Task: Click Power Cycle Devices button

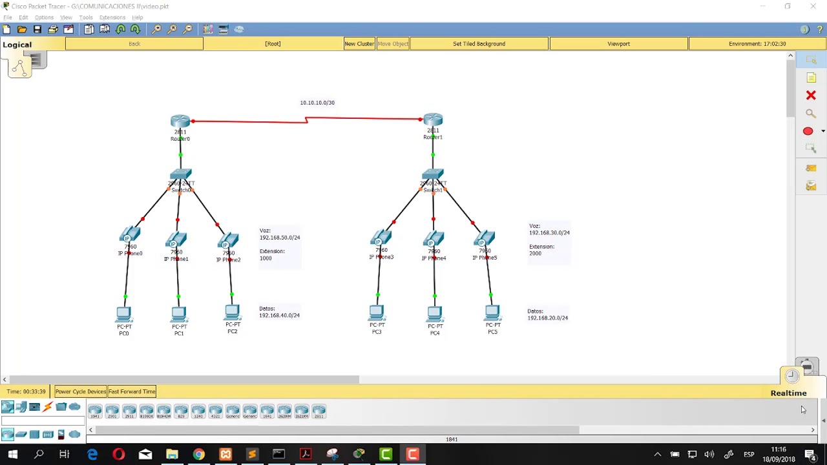Action: 80,391
